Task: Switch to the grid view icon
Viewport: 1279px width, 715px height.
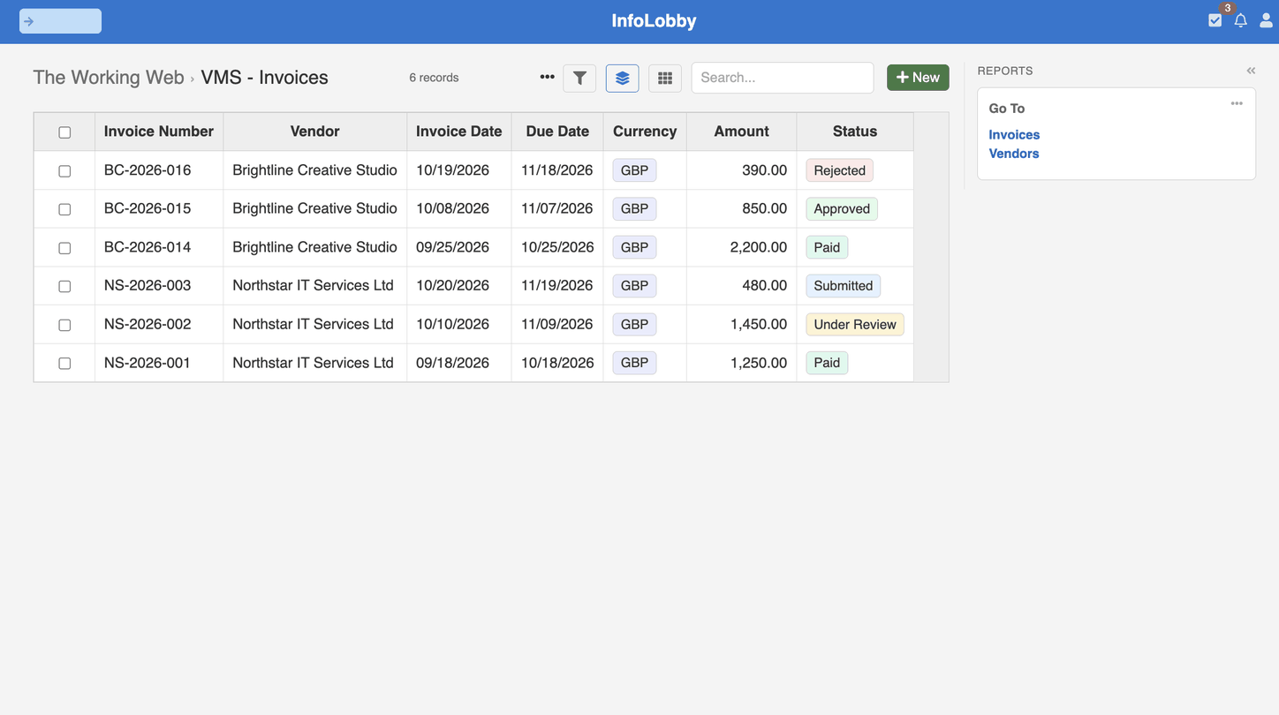Action: pyautogui.click(x=665, y=78)
